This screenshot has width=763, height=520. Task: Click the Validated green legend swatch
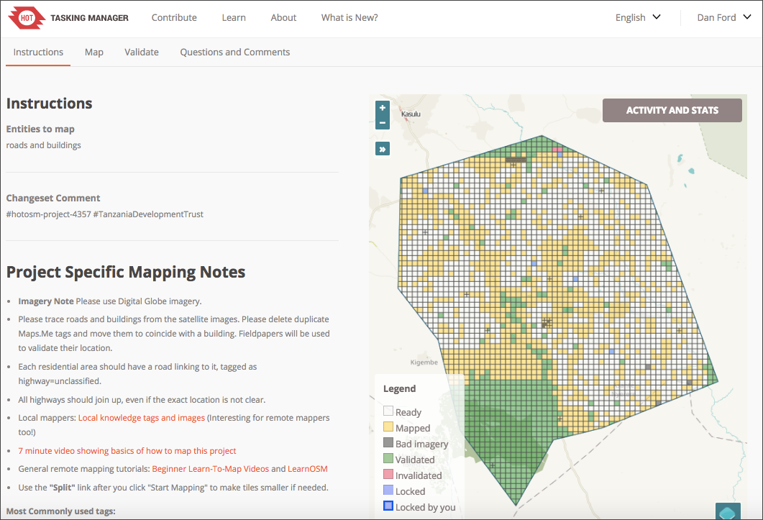pos(388,460)
